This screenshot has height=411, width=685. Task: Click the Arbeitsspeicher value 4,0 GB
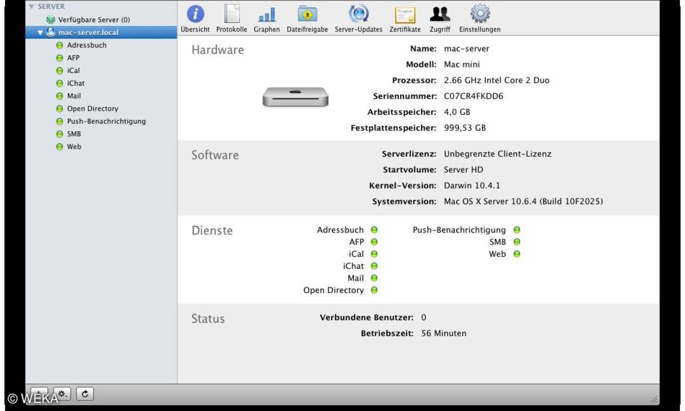pyautogui.click(x=457, y=112)
